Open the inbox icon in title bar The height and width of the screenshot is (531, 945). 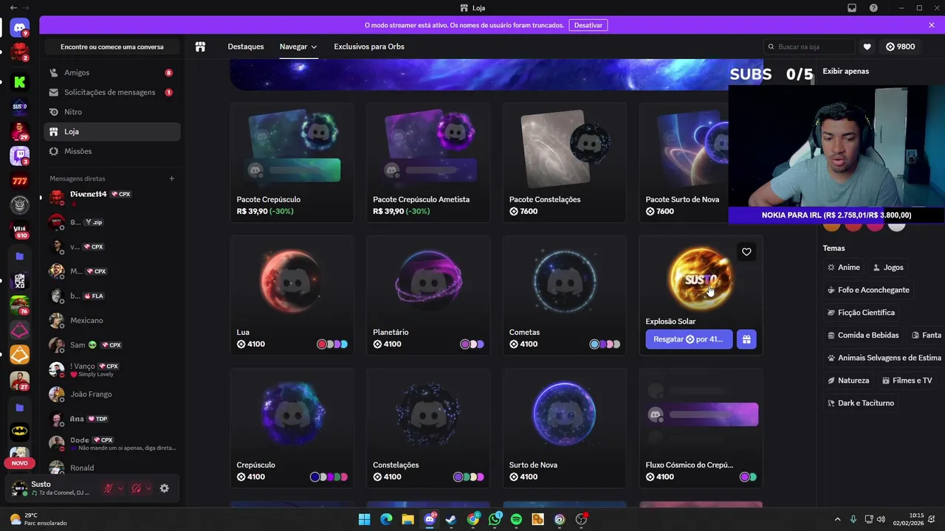852,8
